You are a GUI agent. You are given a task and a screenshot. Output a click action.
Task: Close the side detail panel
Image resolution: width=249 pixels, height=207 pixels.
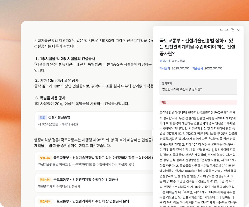(238, 30)
